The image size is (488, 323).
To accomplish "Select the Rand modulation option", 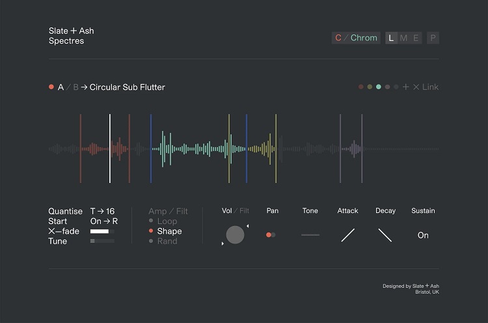I will pyautogui.click(x=167, y=241).
